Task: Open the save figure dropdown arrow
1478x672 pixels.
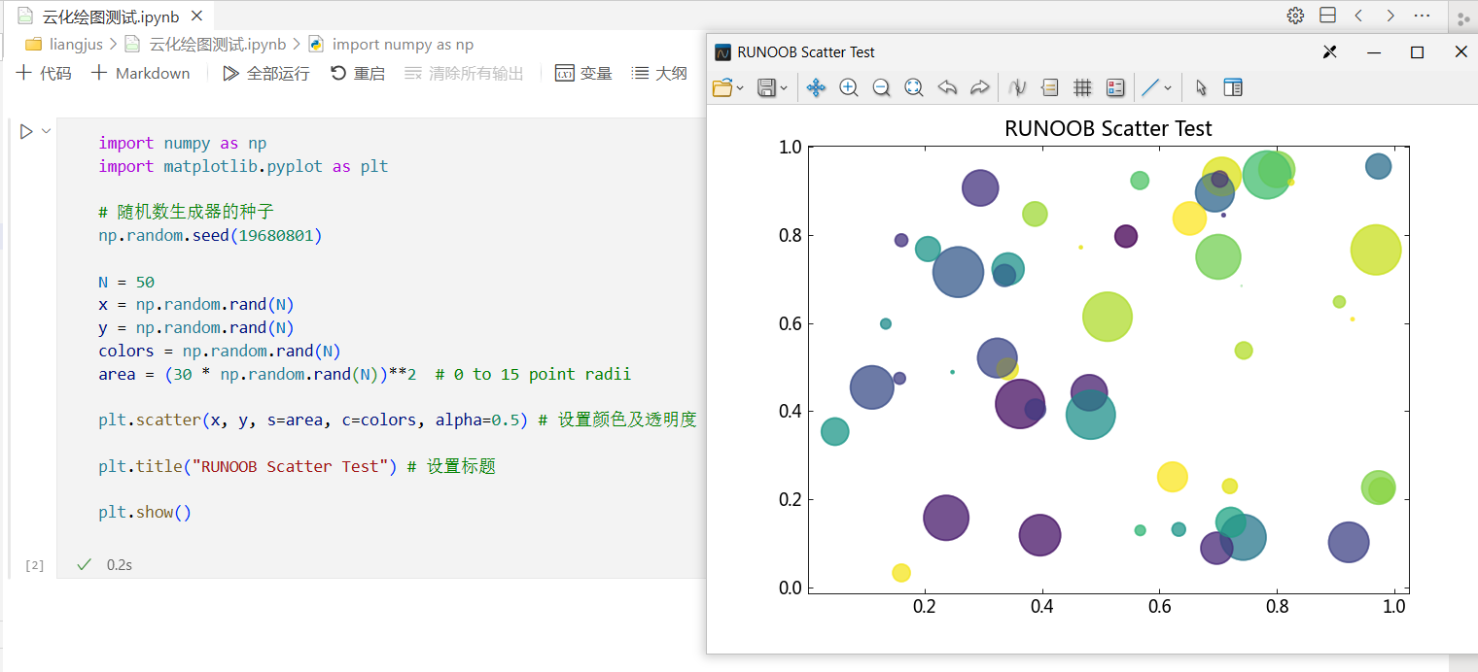Action: (x=785, y=88)
